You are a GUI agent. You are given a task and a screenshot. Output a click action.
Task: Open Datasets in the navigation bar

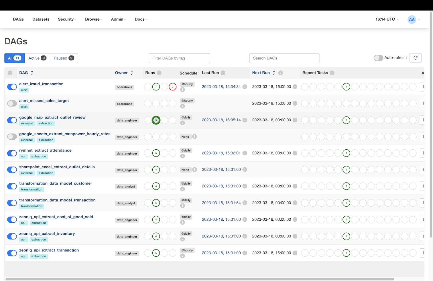click(x=41, y=19)
